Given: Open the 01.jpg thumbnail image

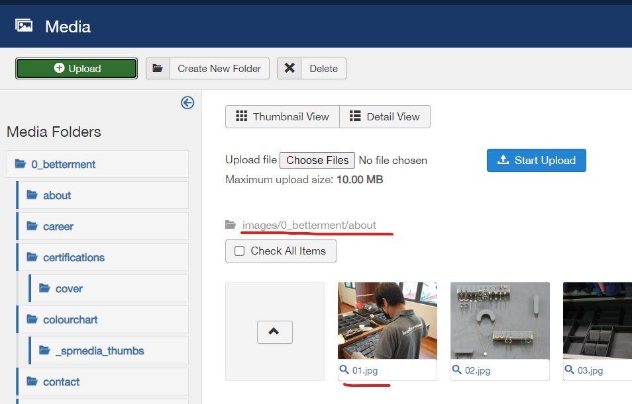Looking at the screenshot, I should coord(388,321).
